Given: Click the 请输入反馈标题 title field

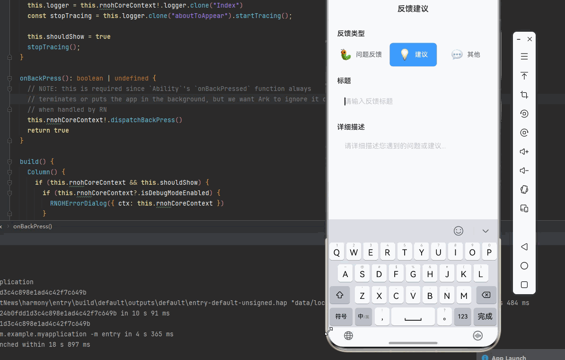Looking at the screenshot, I should click(413, 101).
